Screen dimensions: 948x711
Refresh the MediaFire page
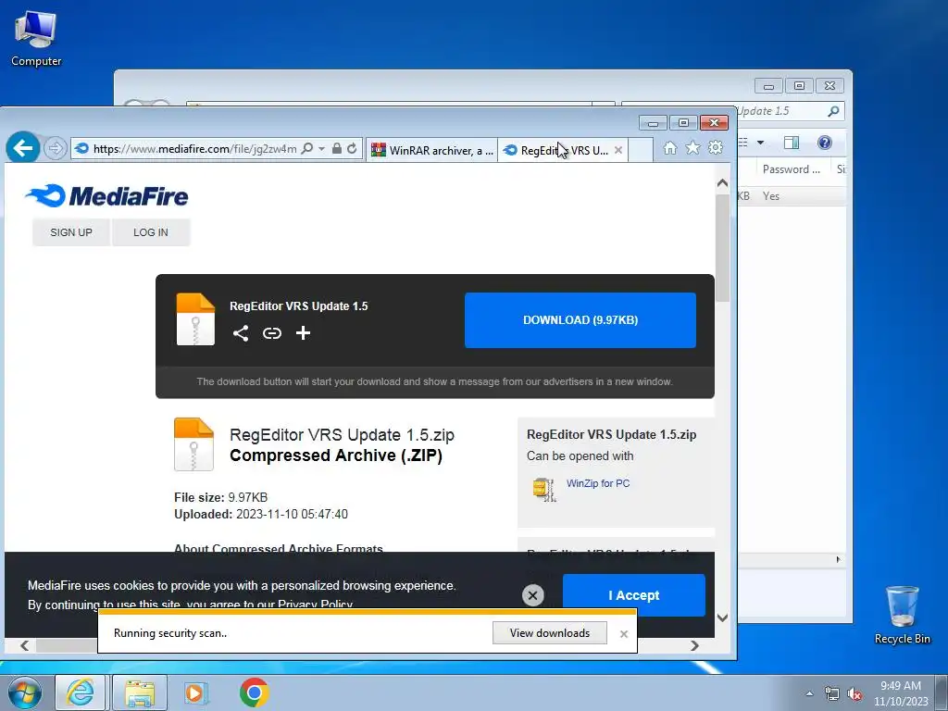352,148
